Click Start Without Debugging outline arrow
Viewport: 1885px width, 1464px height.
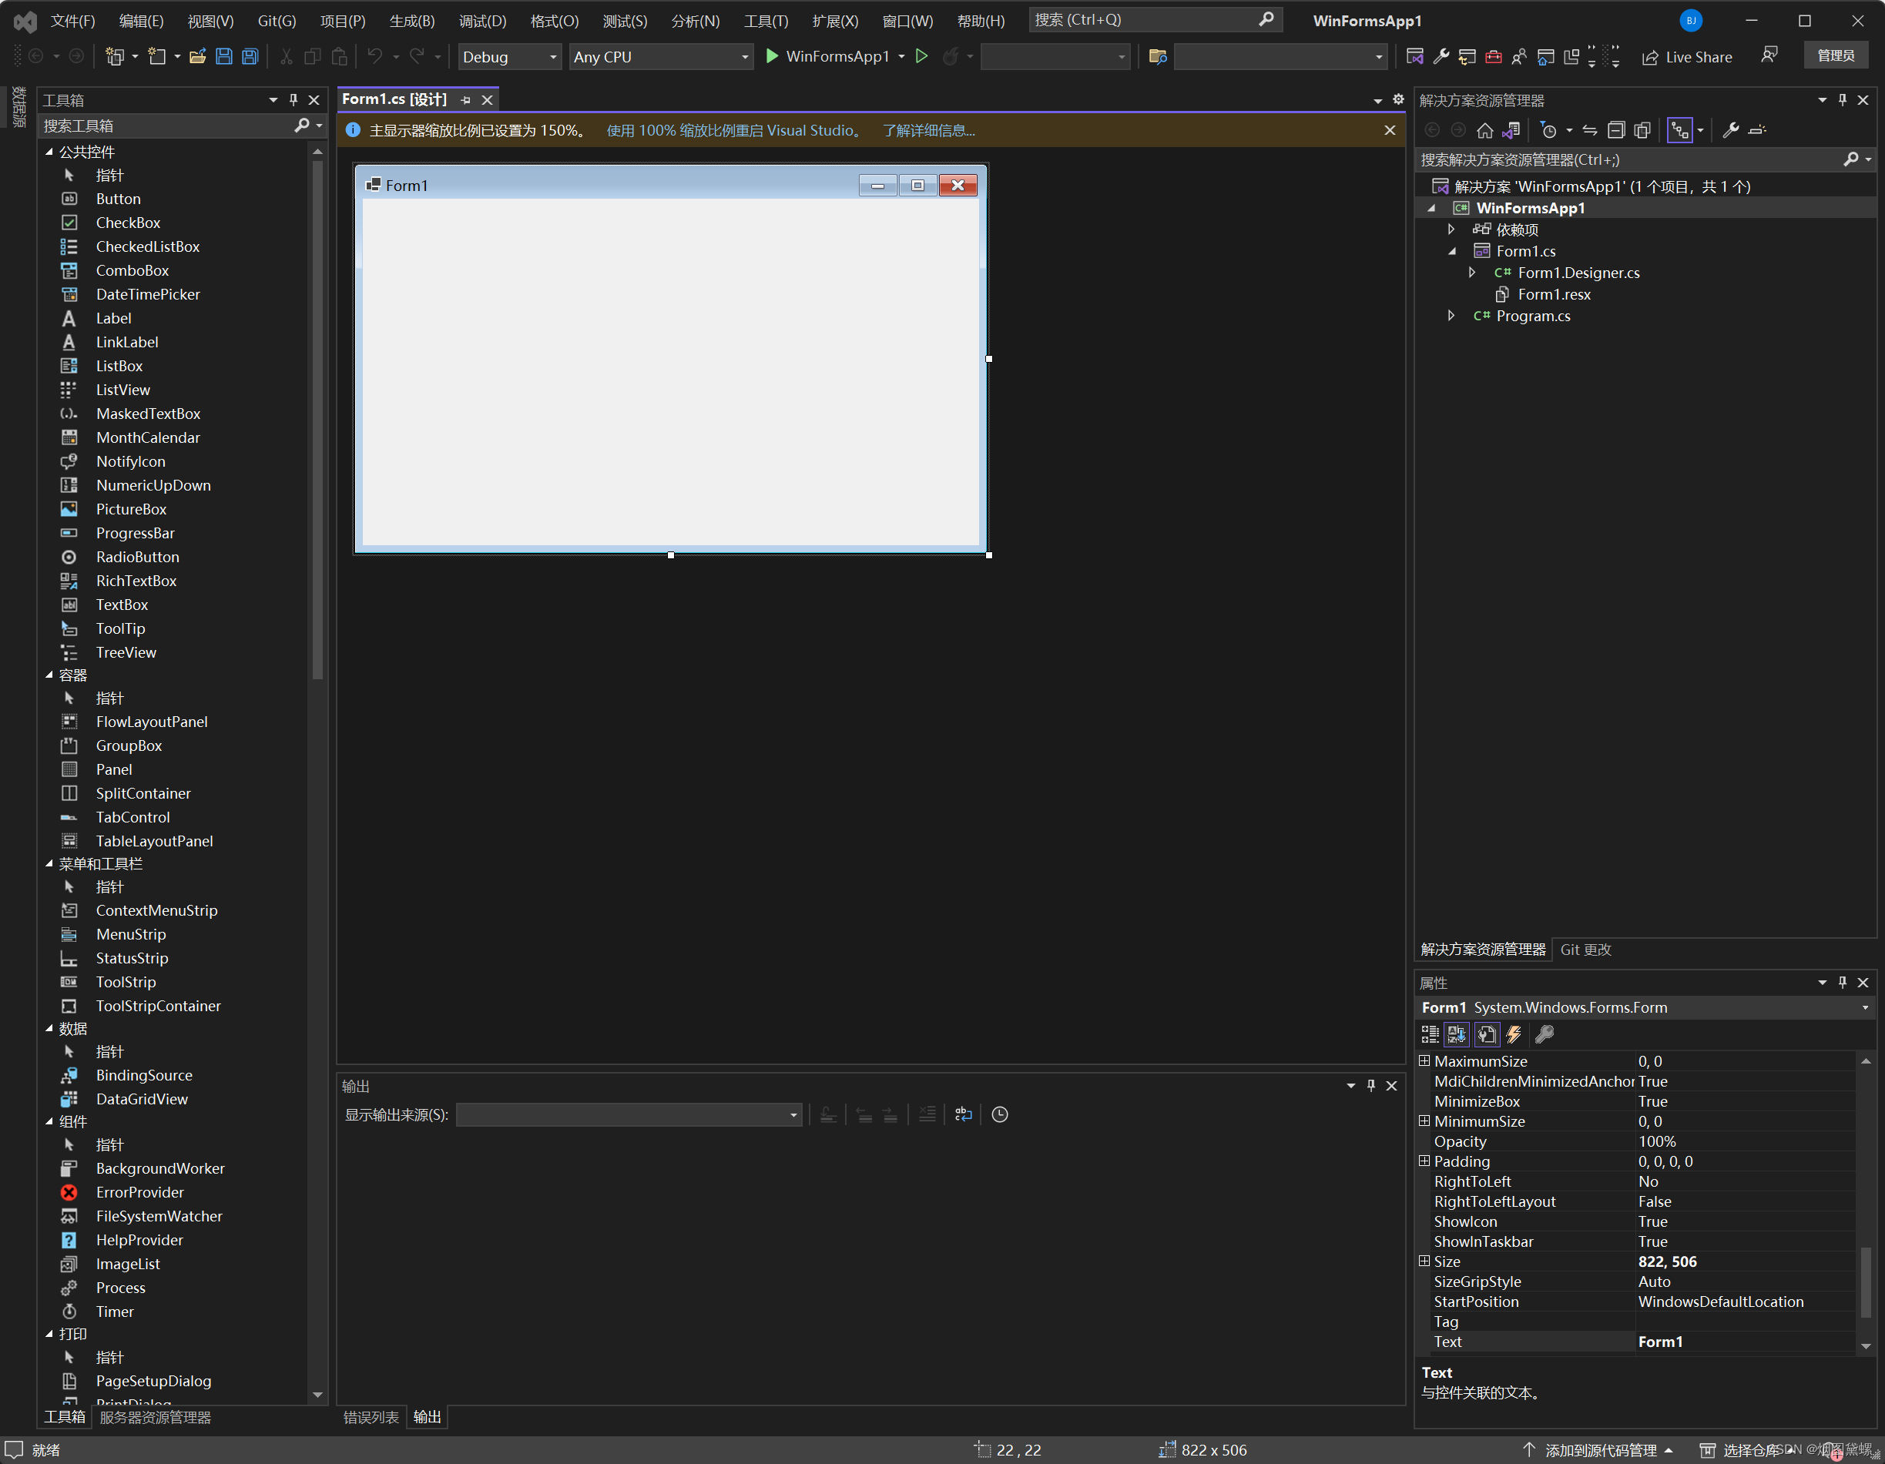922,57
